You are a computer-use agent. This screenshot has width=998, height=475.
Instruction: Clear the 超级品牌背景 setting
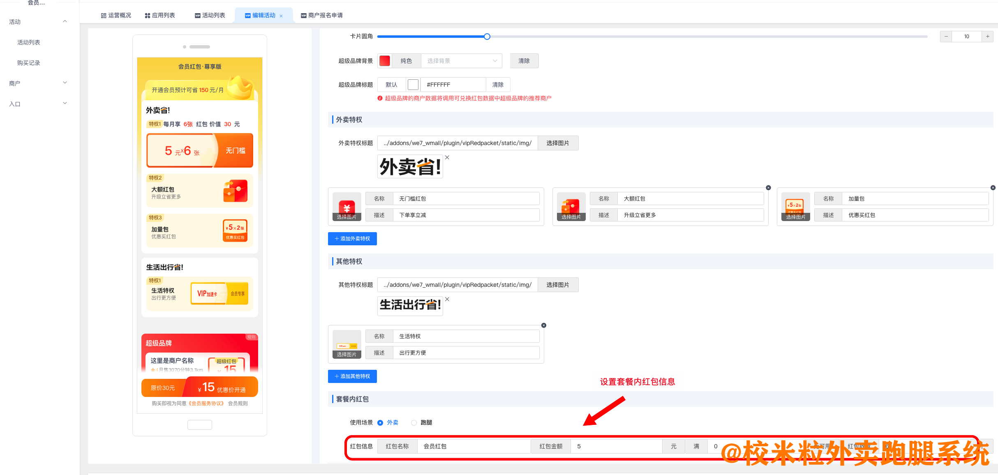tap(524, 60)
